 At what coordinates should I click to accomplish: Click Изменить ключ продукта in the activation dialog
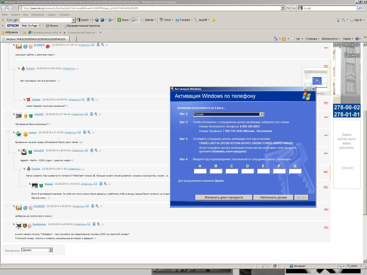[224, 198]
